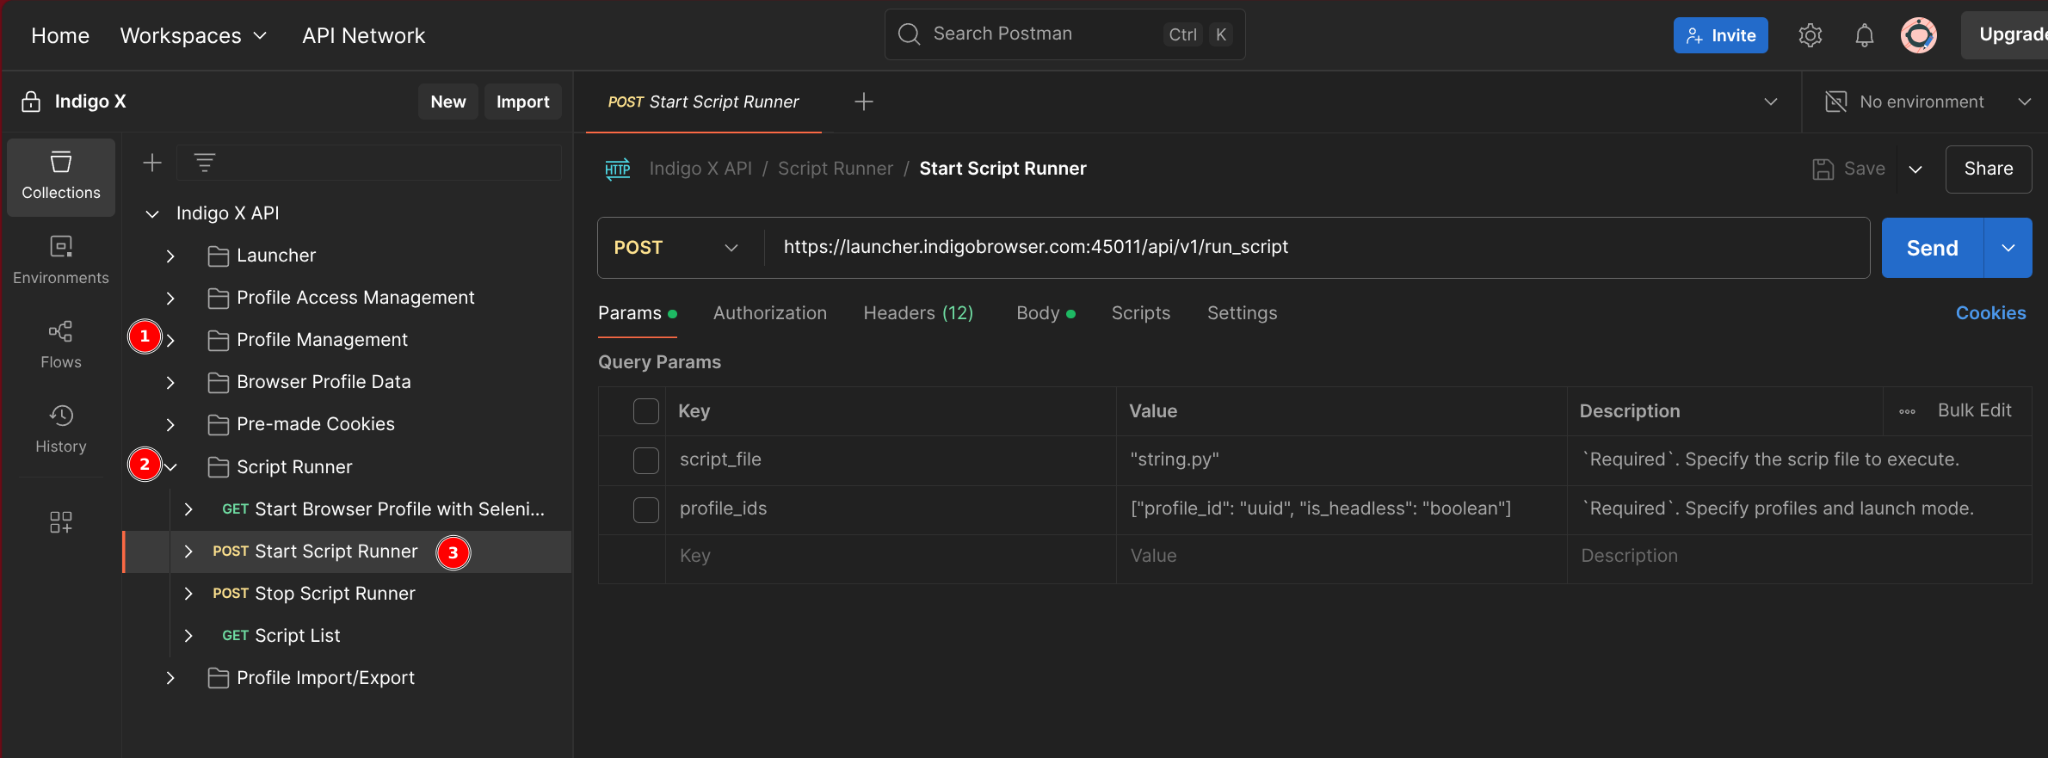The height and width of the screenshot is (758, 2048).
Task: Go to Home in top navigation
Action: [x=60, y=35]
